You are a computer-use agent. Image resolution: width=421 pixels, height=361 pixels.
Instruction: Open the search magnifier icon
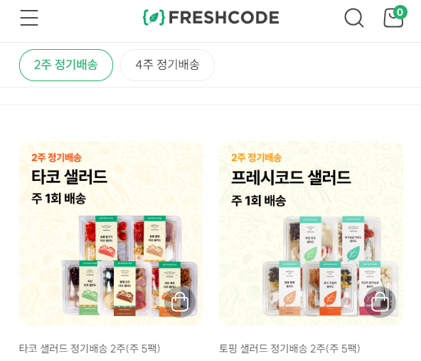(354, 18)
